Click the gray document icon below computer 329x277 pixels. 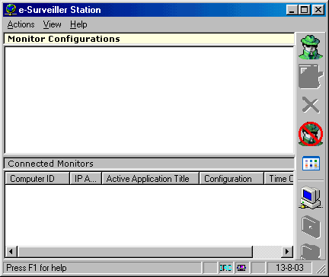[311, 227]
